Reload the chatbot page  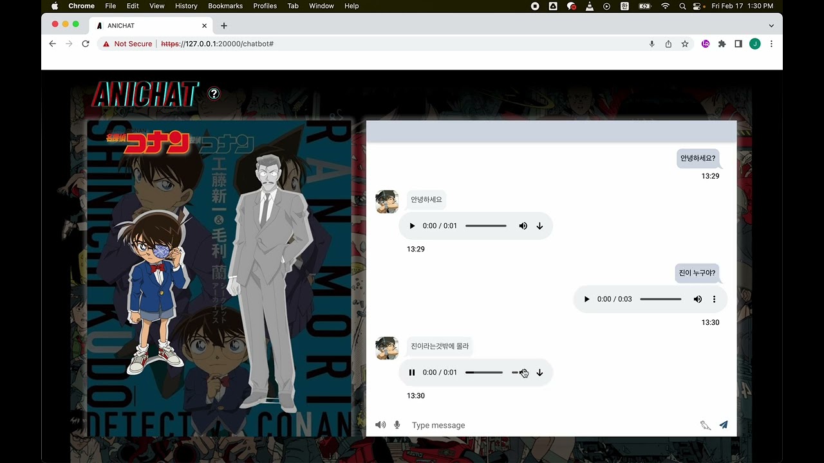click(86, 44)
